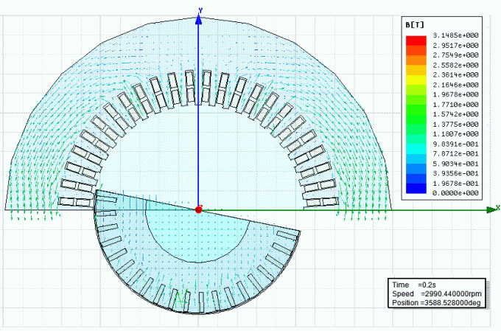Select the yellow swatch in B[T] legend
Screen dimensions: 501x331
point(416,75)
